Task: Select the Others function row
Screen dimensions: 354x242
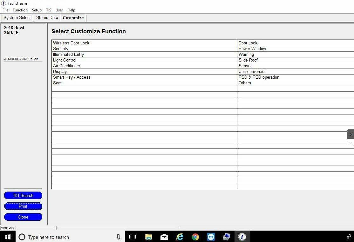Action: point(296,83)
